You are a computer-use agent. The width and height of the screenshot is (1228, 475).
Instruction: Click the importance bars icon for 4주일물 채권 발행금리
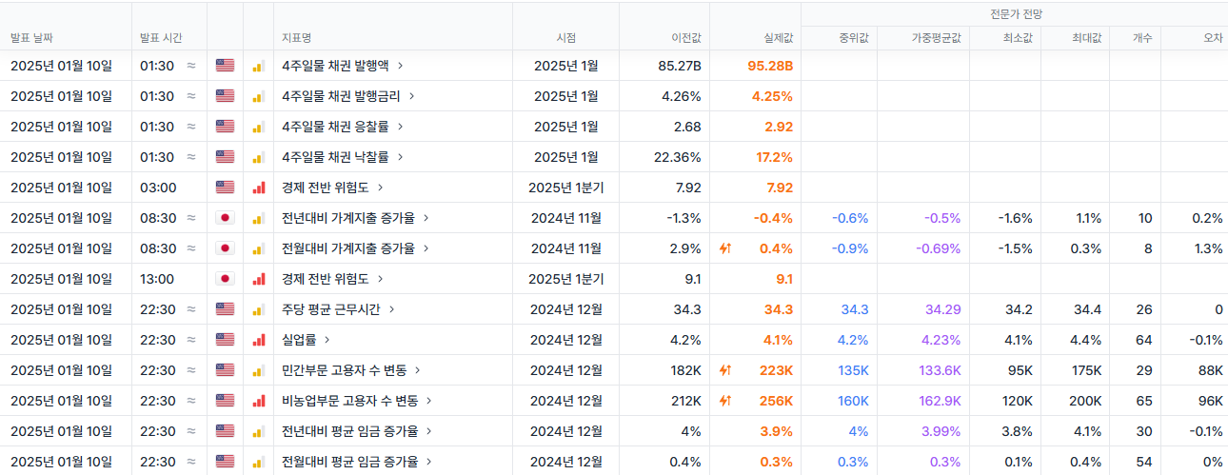pyautogui.click(x=258, y=96)
